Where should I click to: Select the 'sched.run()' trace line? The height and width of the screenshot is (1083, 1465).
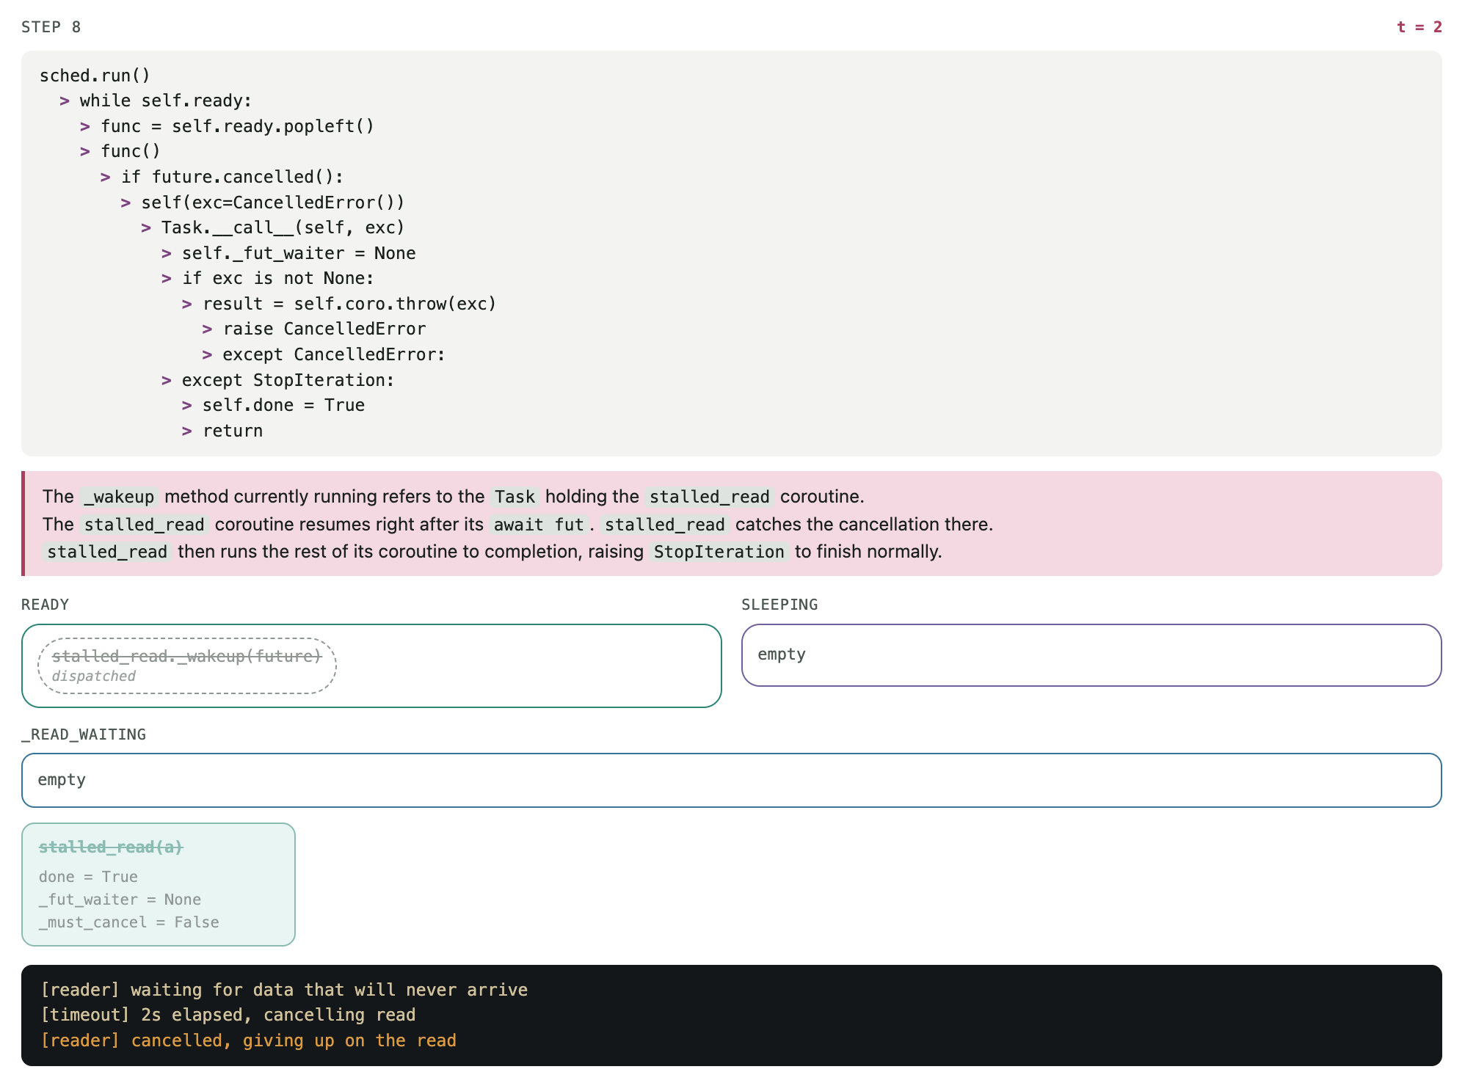click(x=95, y=76)
